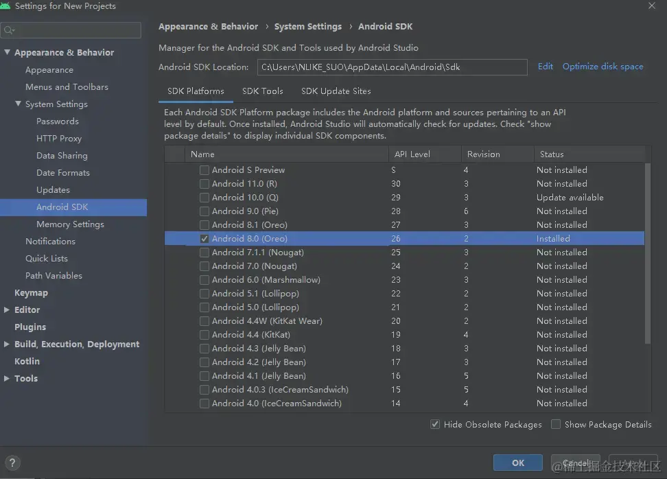
Task: Click the Edit SDK location link
Action: point(546,67)
